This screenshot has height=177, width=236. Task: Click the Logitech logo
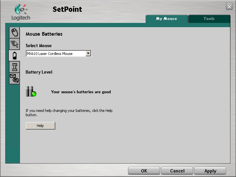point(20,12)
